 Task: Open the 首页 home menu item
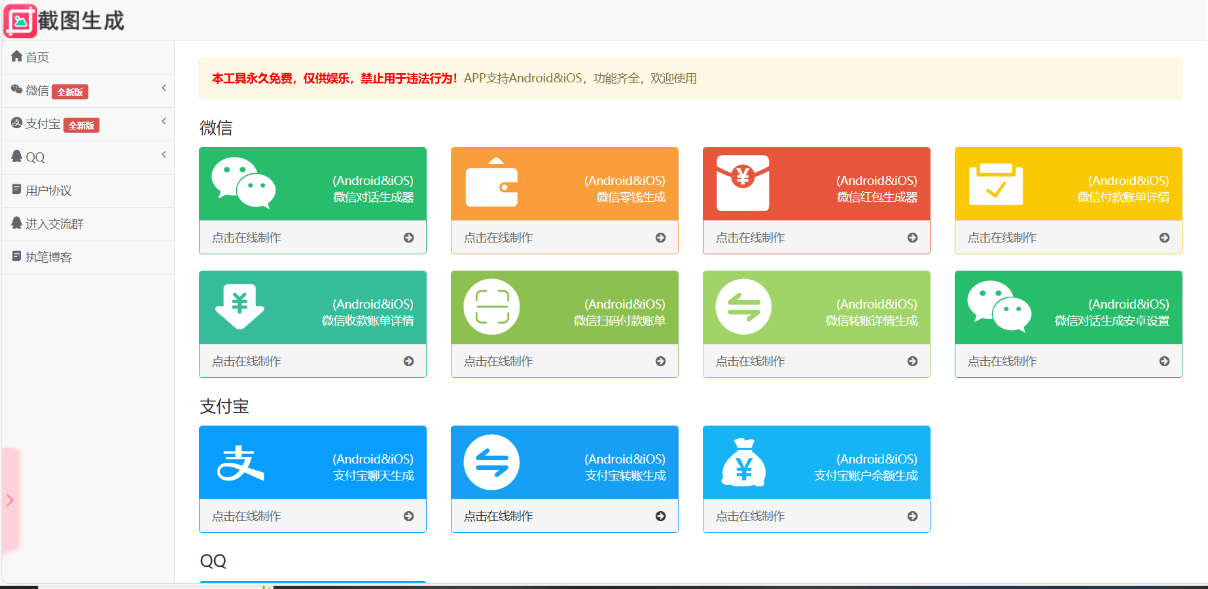tap(37, 58)
